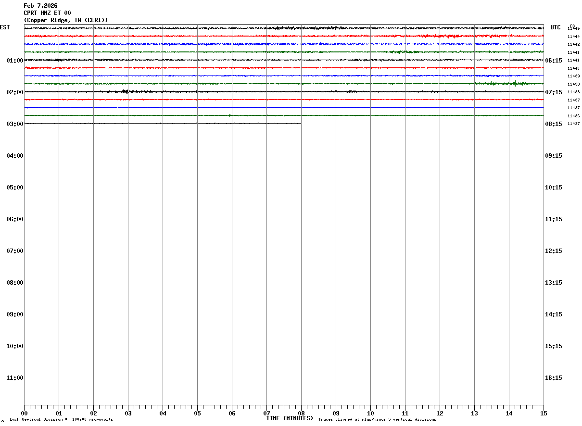
Task: Click minute 04 on the time axis
Action: 163,413
